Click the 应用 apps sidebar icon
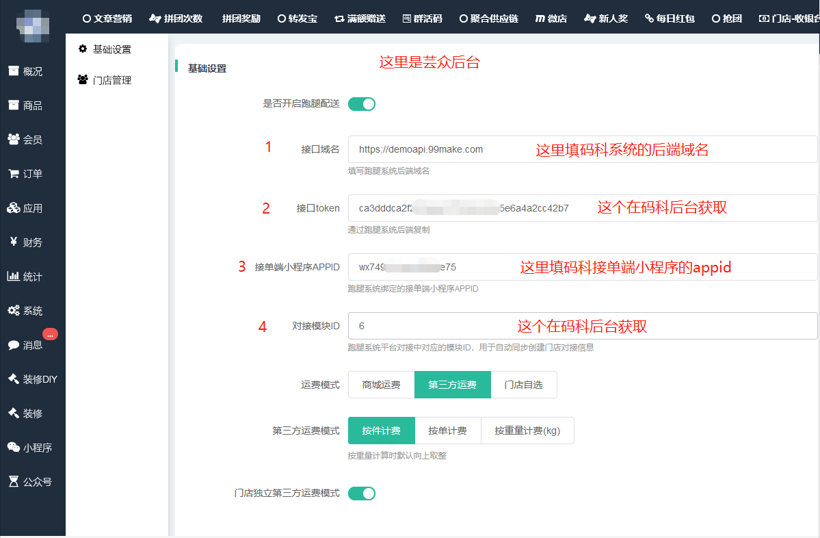 click(14, 208)
